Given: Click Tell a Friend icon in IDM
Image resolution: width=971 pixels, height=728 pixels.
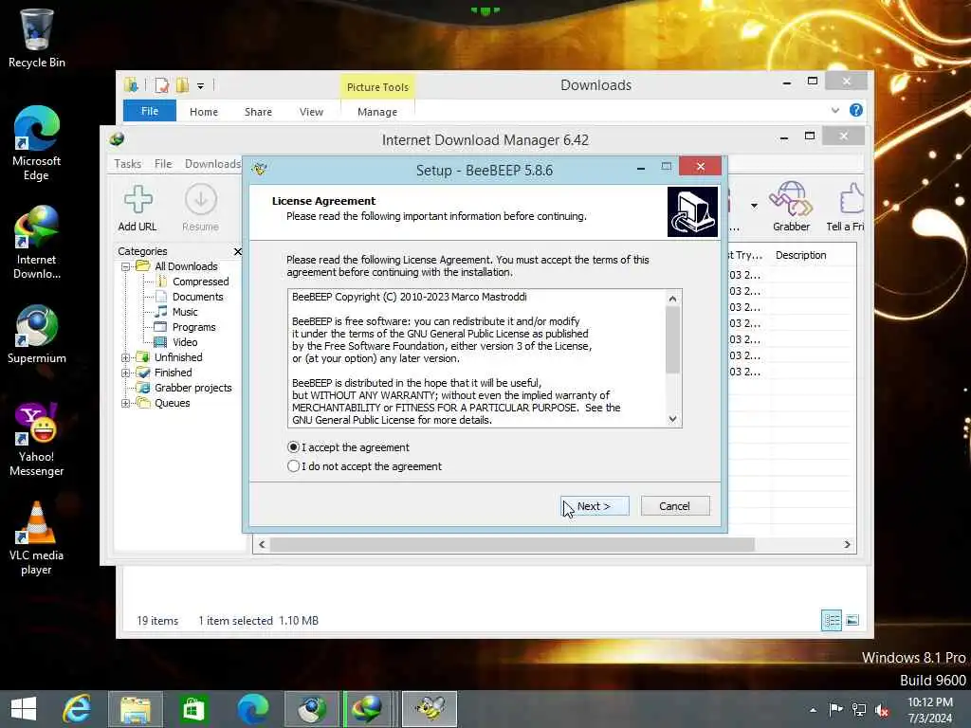Looking at the screenshot, I should [x=845, y=206].
